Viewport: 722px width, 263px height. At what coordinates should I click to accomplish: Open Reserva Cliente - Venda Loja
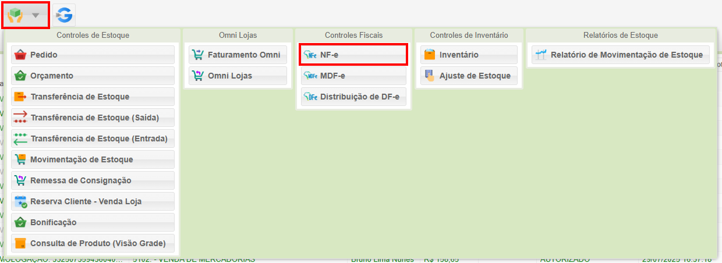93,201
